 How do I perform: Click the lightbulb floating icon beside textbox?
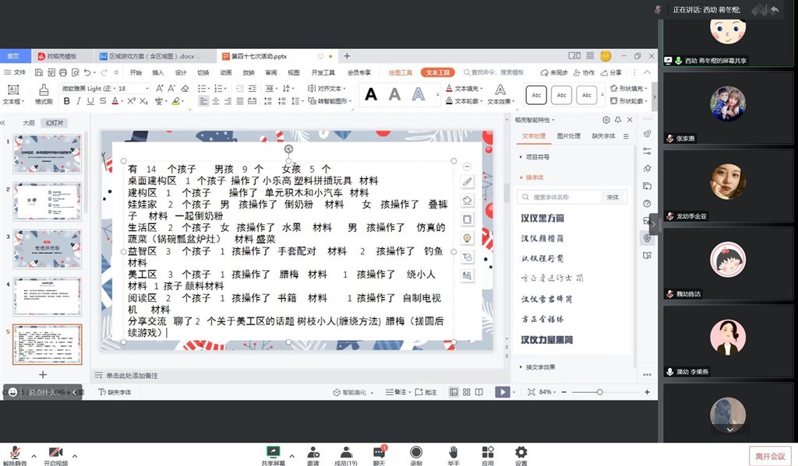[467, 238]
